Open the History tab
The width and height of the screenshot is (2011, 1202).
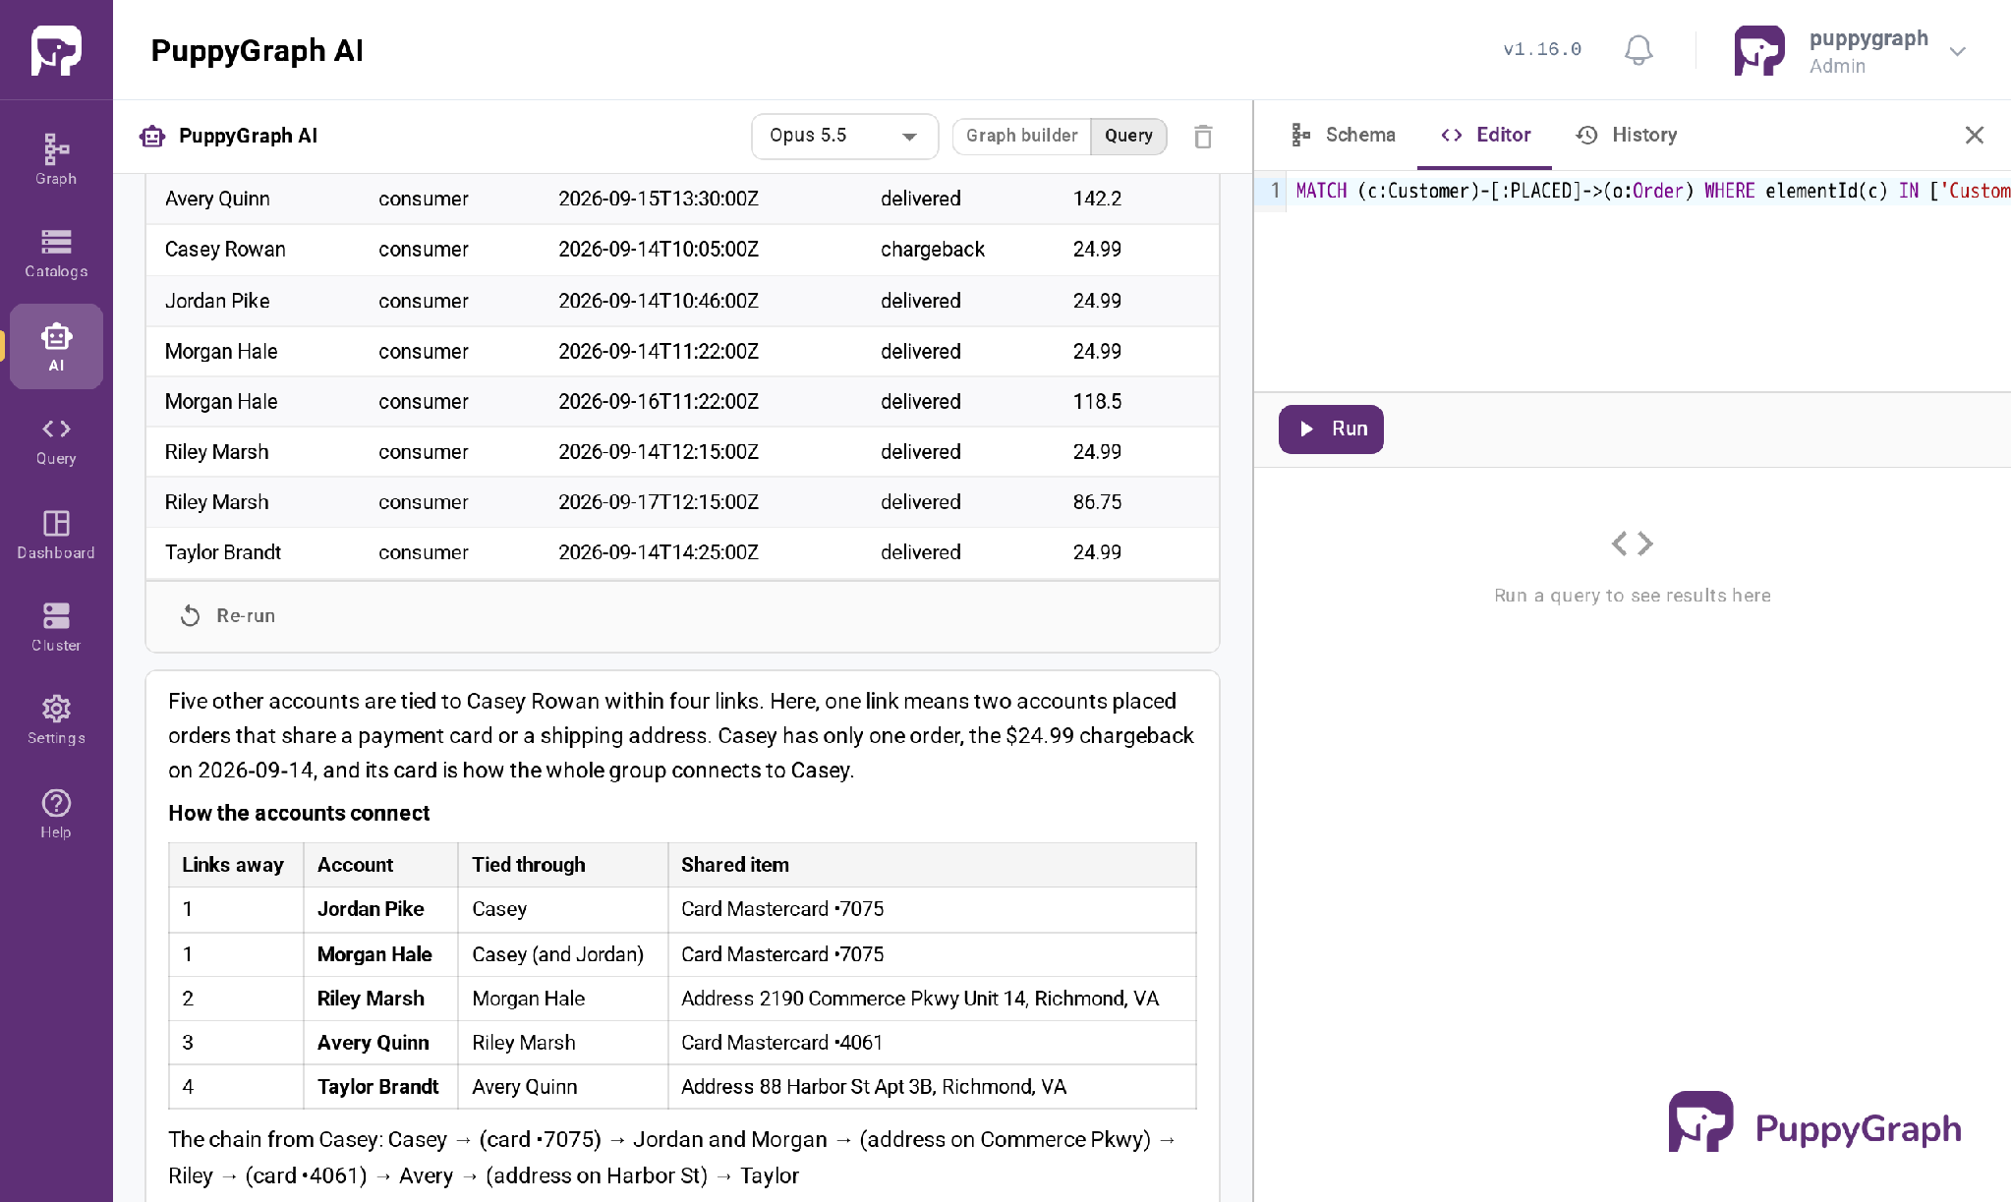click(x=1627, y=135)
